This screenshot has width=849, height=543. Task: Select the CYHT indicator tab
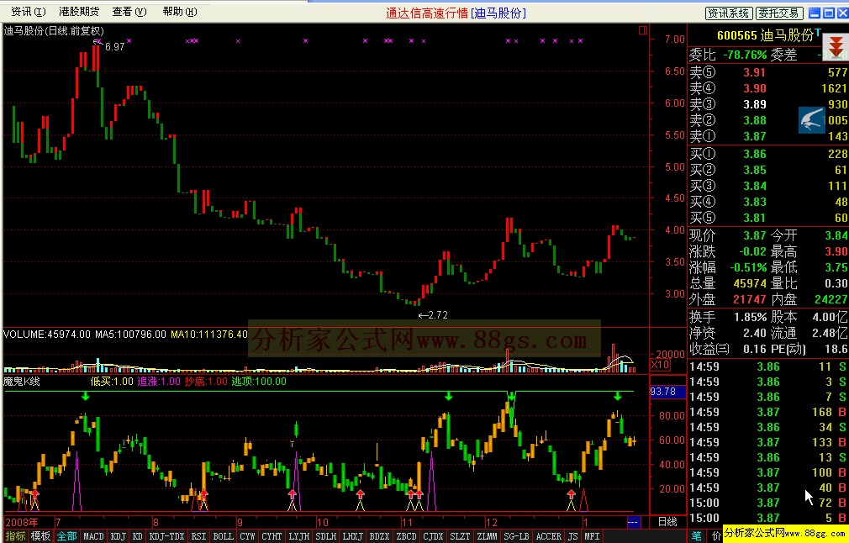(272, 536)
